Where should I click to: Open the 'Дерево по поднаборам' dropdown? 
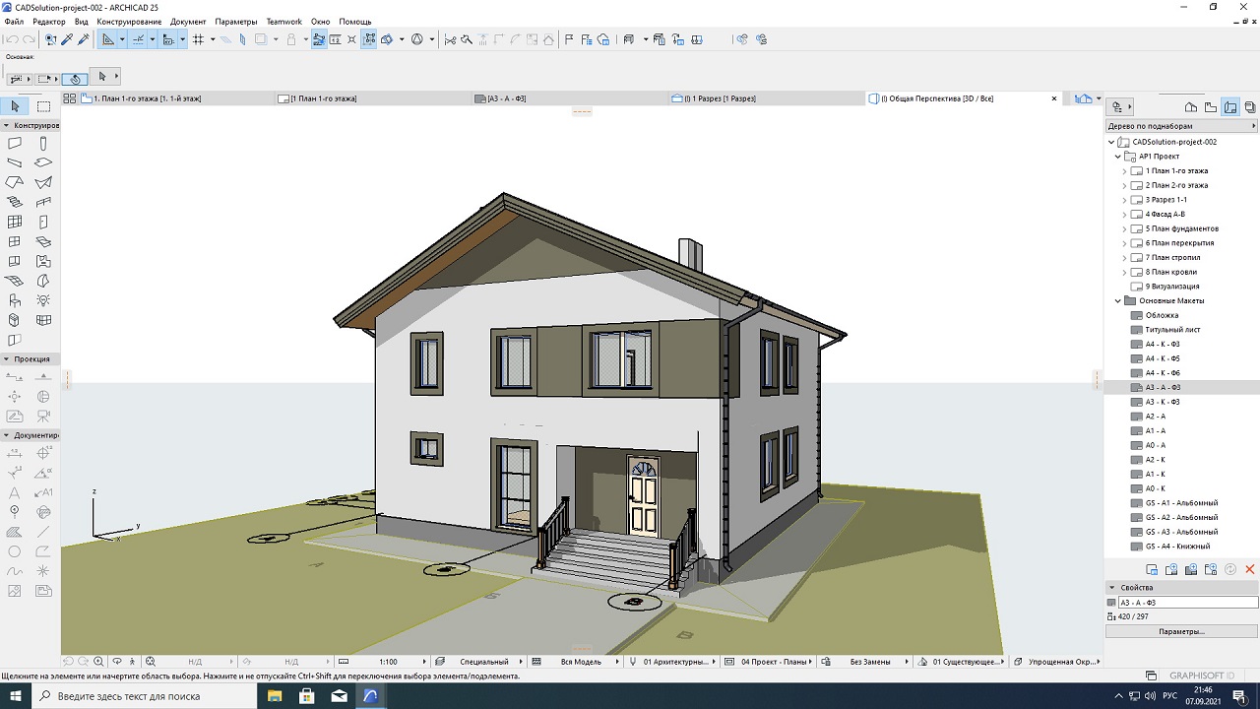[1181, 126]
